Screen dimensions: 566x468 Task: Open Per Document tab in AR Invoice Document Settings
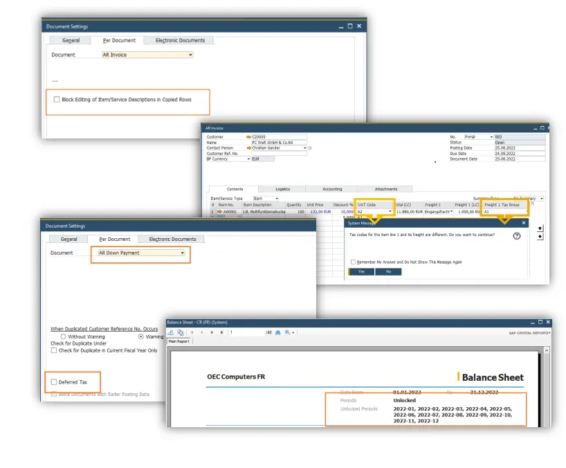[x=119, y=40]
